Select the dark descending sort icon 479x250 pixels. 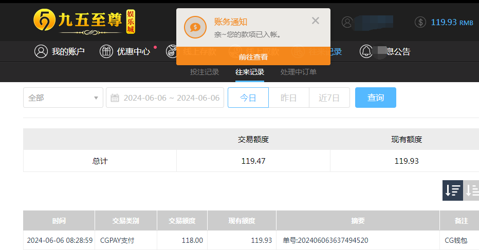[452, 190]
